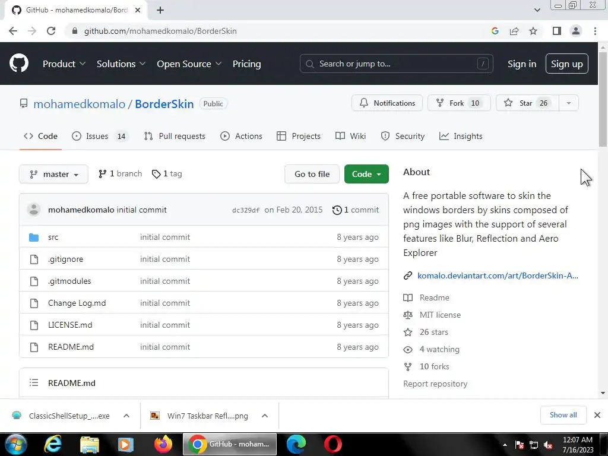This screenshot has height=456, width=608.
Task: Switch to the Pull requests tab
Action: (x=175, y=136)
